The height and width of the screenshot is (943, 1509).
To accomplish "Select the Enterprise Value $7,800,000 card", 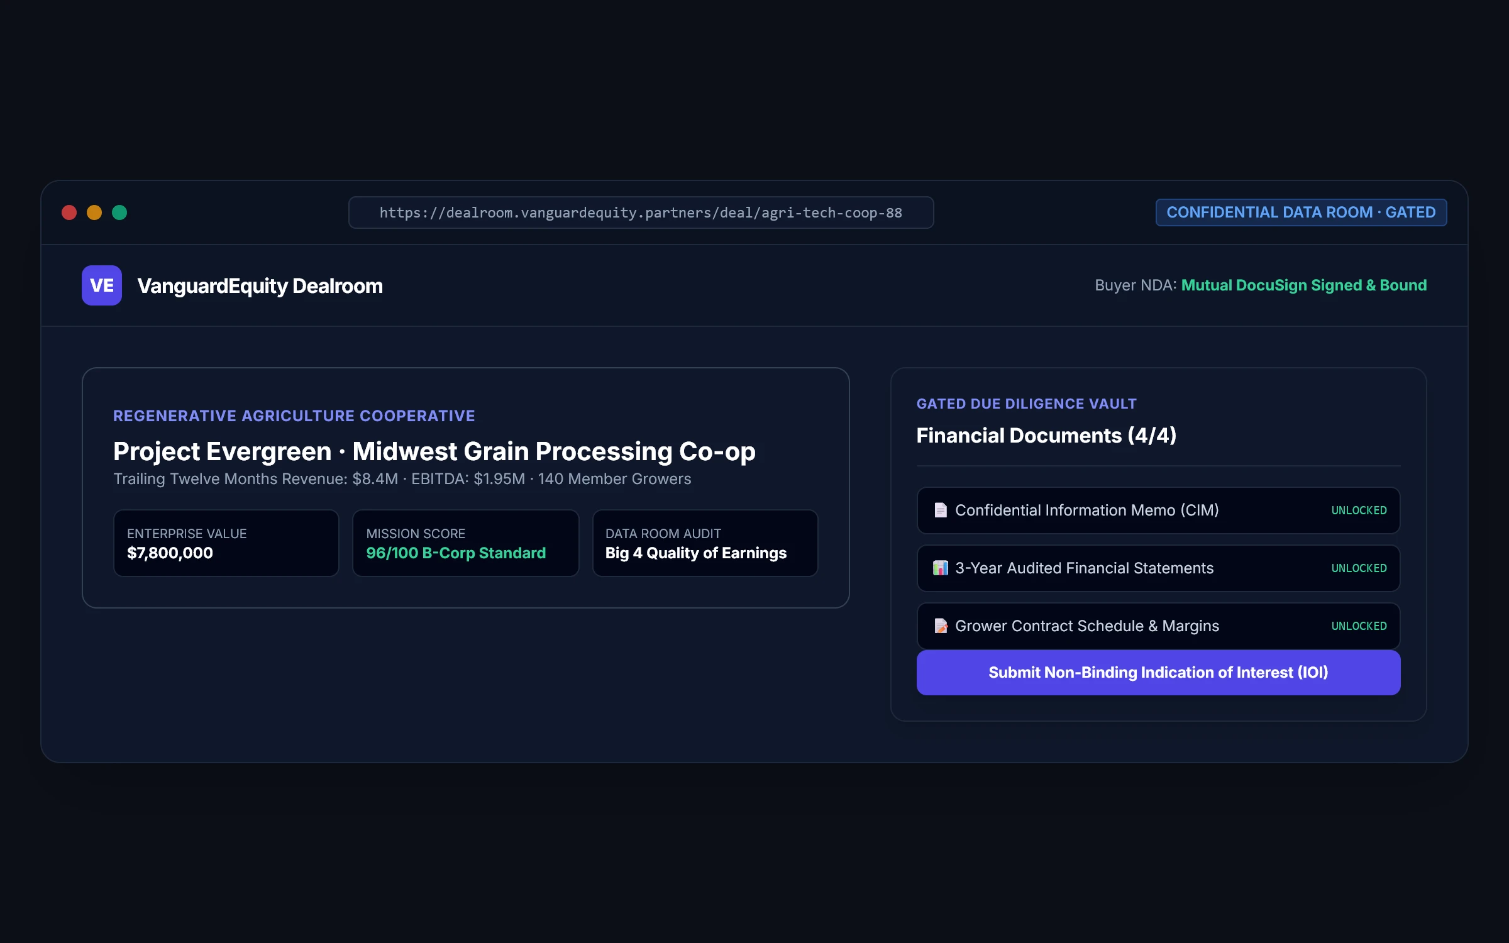I will pos(226,543).
